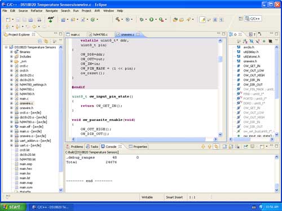Click the Print toolbar icon
Image resolution: width=282 pixels, height=211 pixels.
point(39,20)
